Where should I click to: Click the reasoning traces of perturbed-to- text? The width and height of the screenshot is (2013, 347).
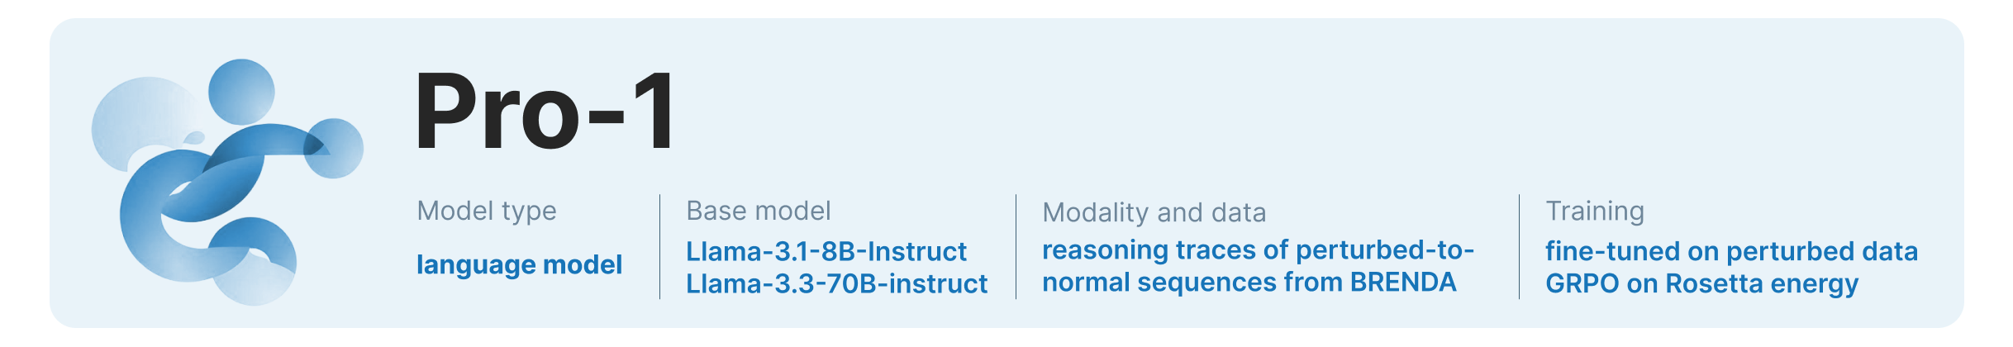pyautogui.click(x=1259, y=250)
